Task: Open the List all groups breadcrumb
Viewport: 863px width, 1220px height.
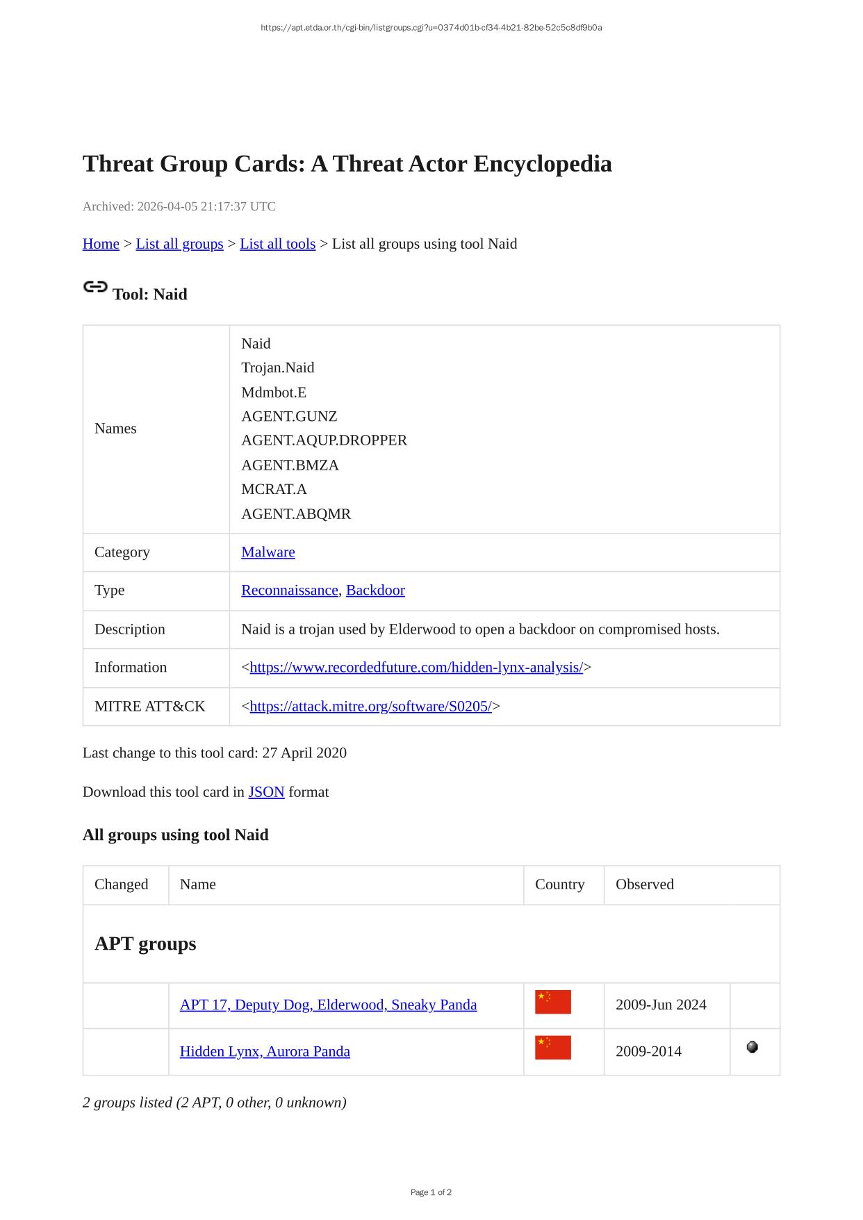Action: (x=179, y=244)
